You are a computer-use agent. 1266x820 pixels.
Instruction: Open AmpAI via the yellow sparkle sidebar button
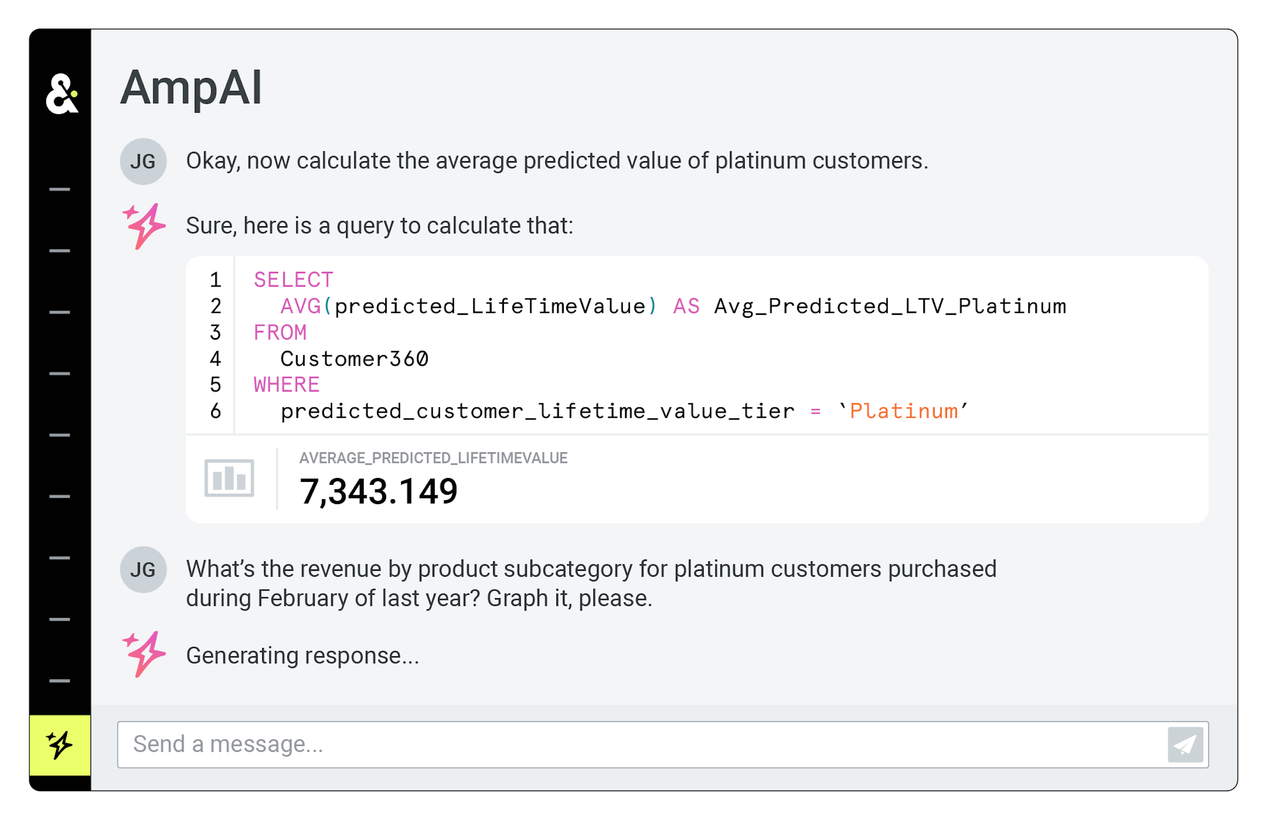point(59,744)
